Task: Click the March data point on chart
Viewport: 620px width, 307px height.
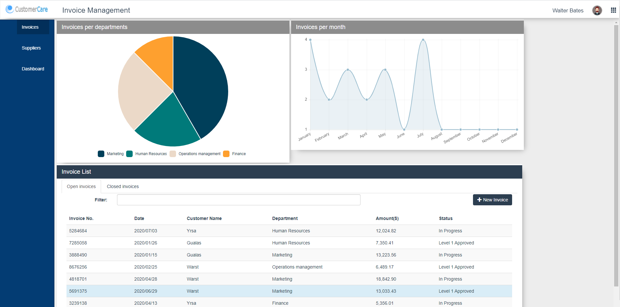Action: (348, 70)
